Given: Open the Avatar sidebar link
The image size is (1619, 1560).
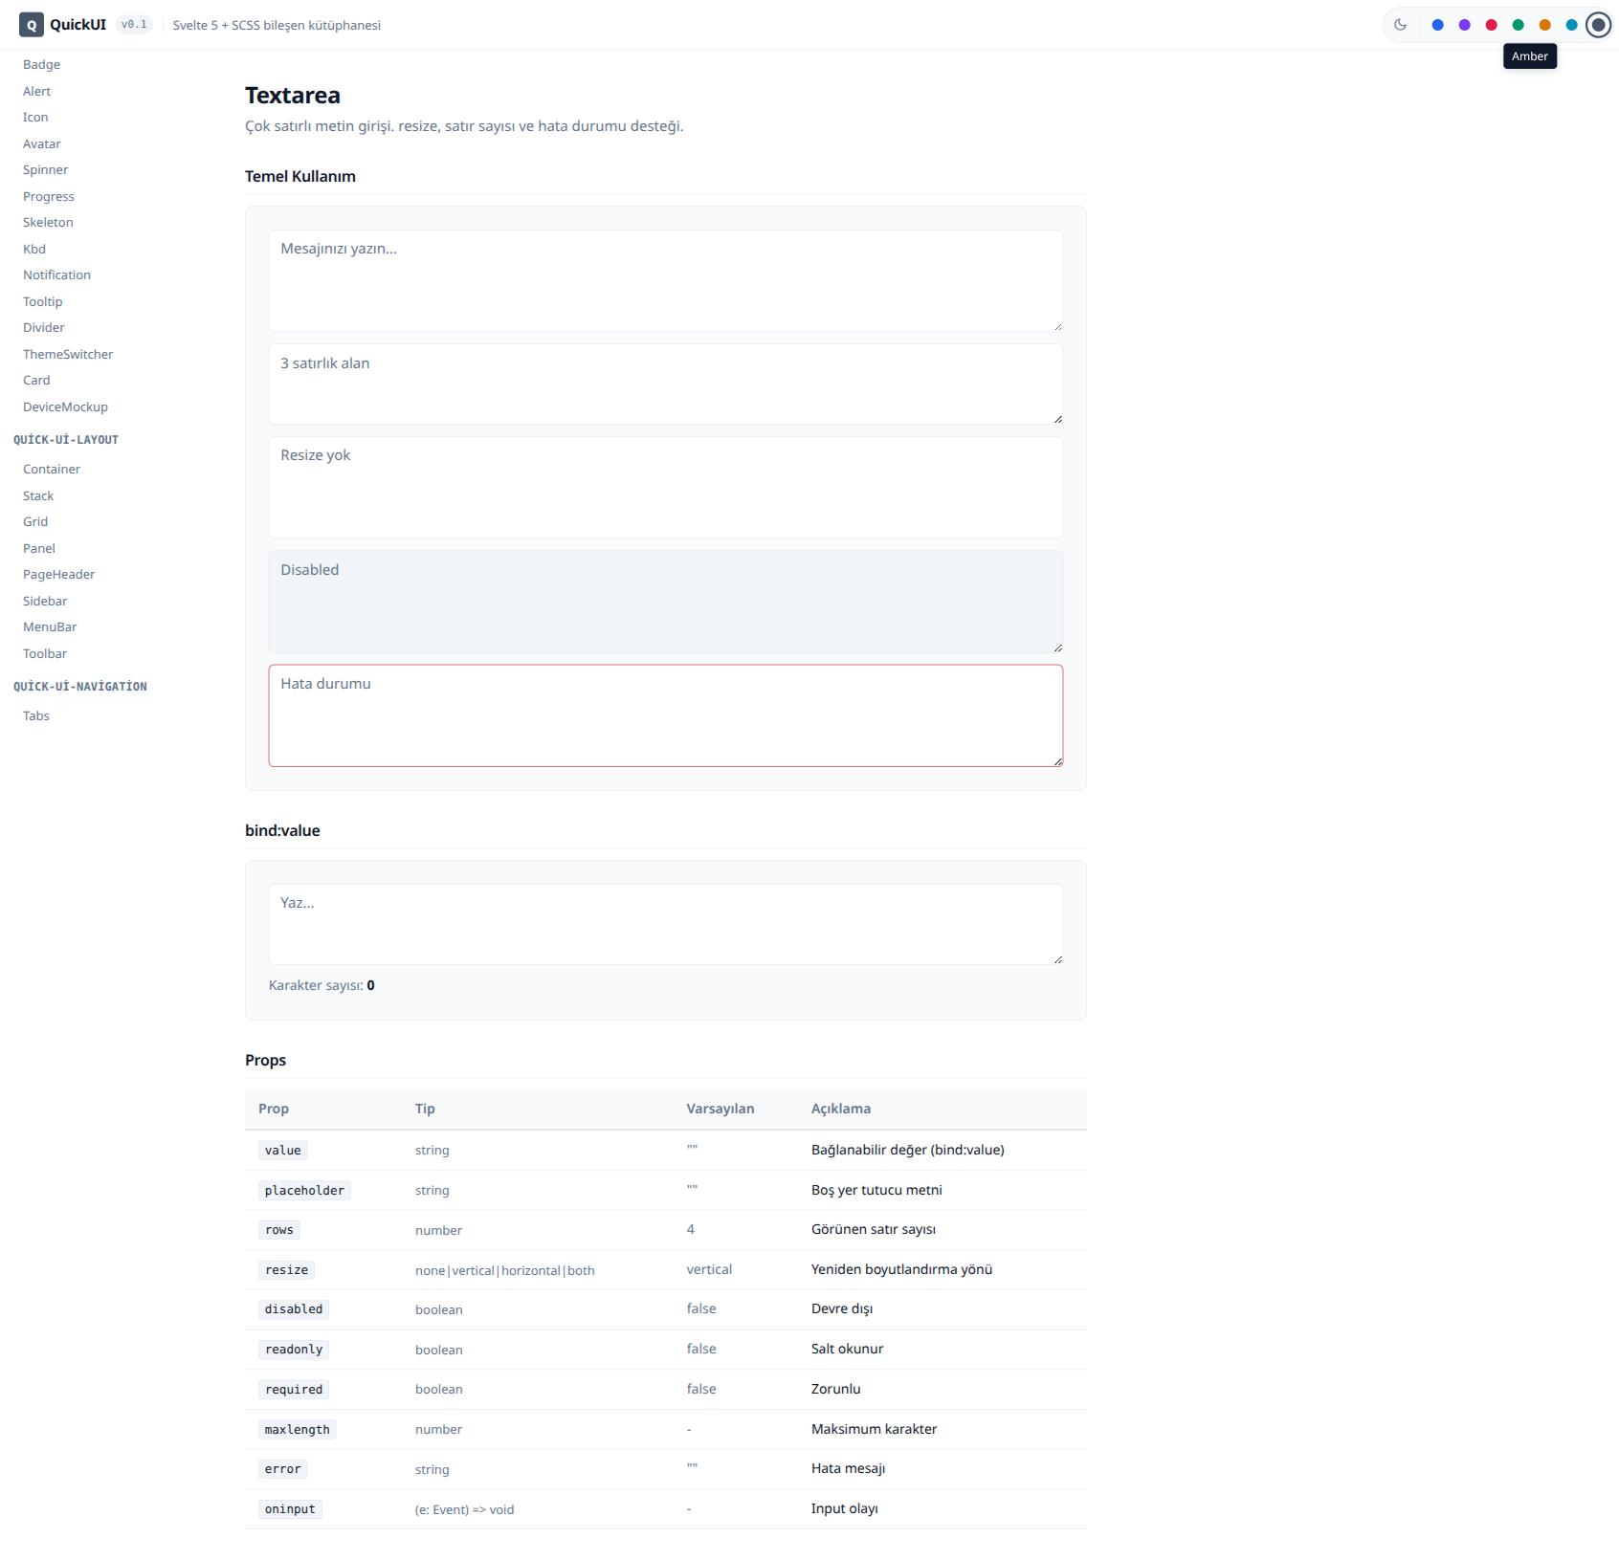Looking at the screenshot, I should pyautogui.click(x=41, y=144).
